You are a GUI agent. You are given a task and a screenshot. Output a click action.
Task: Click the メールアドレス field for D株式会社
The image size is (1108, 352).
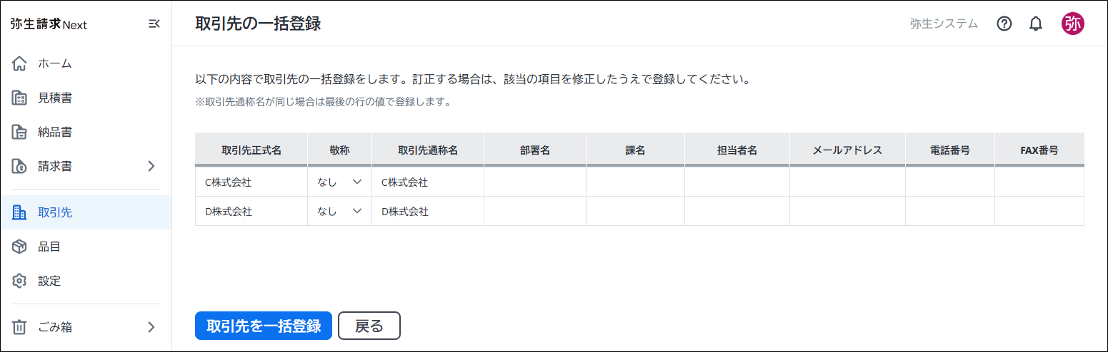tap(847, 212)
